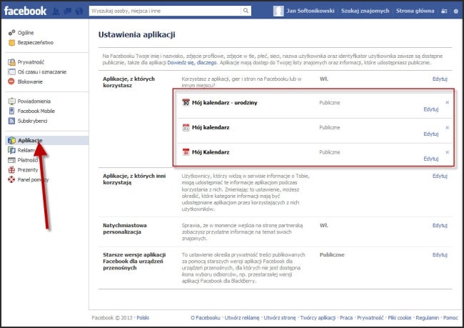Click the Reklamy icon
Screen dimensions: 464x328
(11, 150)
